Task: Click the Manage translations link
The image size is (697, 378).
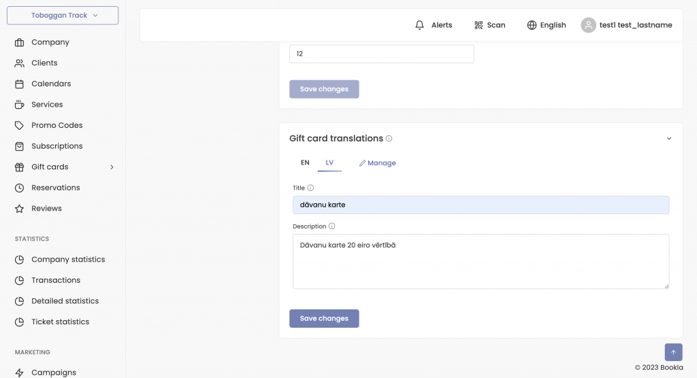Action: [377, 163]
